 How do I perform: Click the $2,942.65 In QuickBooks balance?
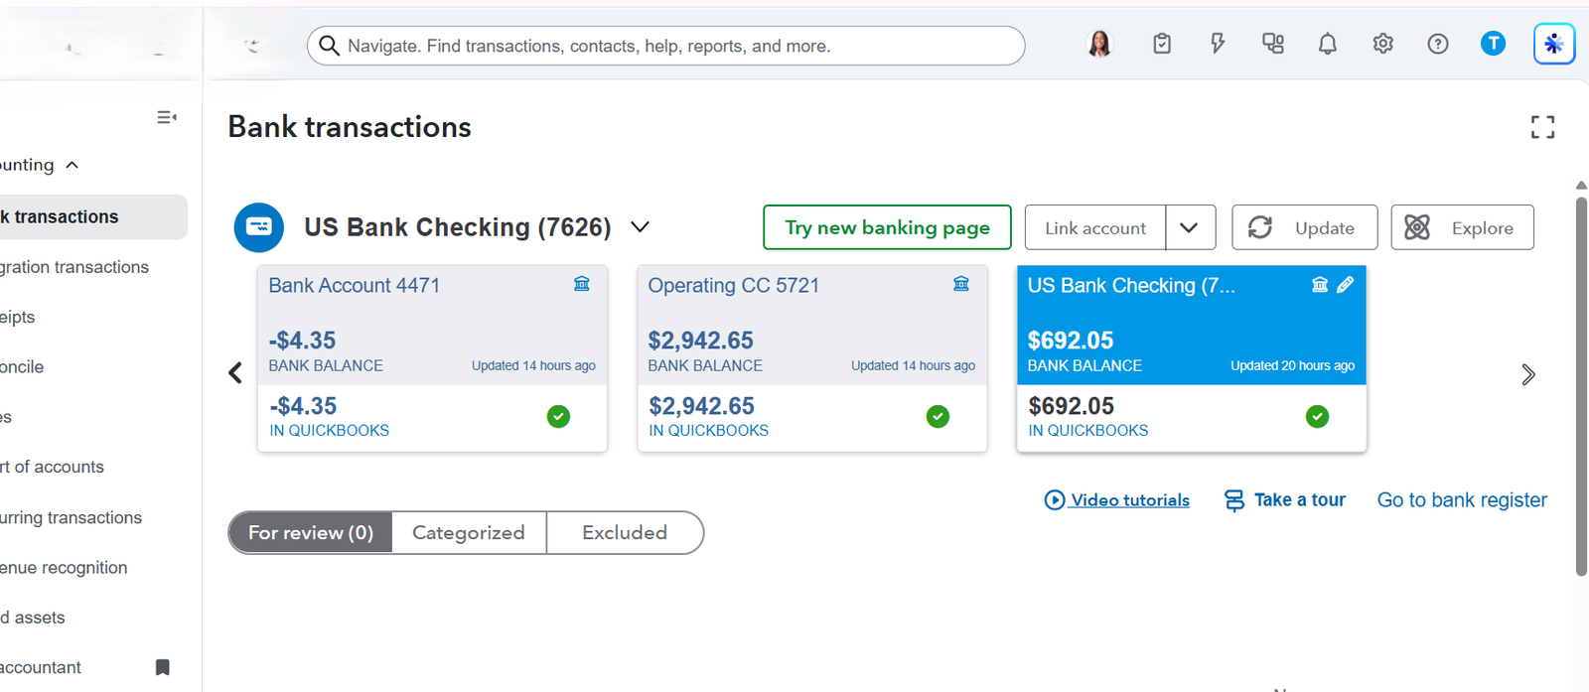(x=701, y=406)
